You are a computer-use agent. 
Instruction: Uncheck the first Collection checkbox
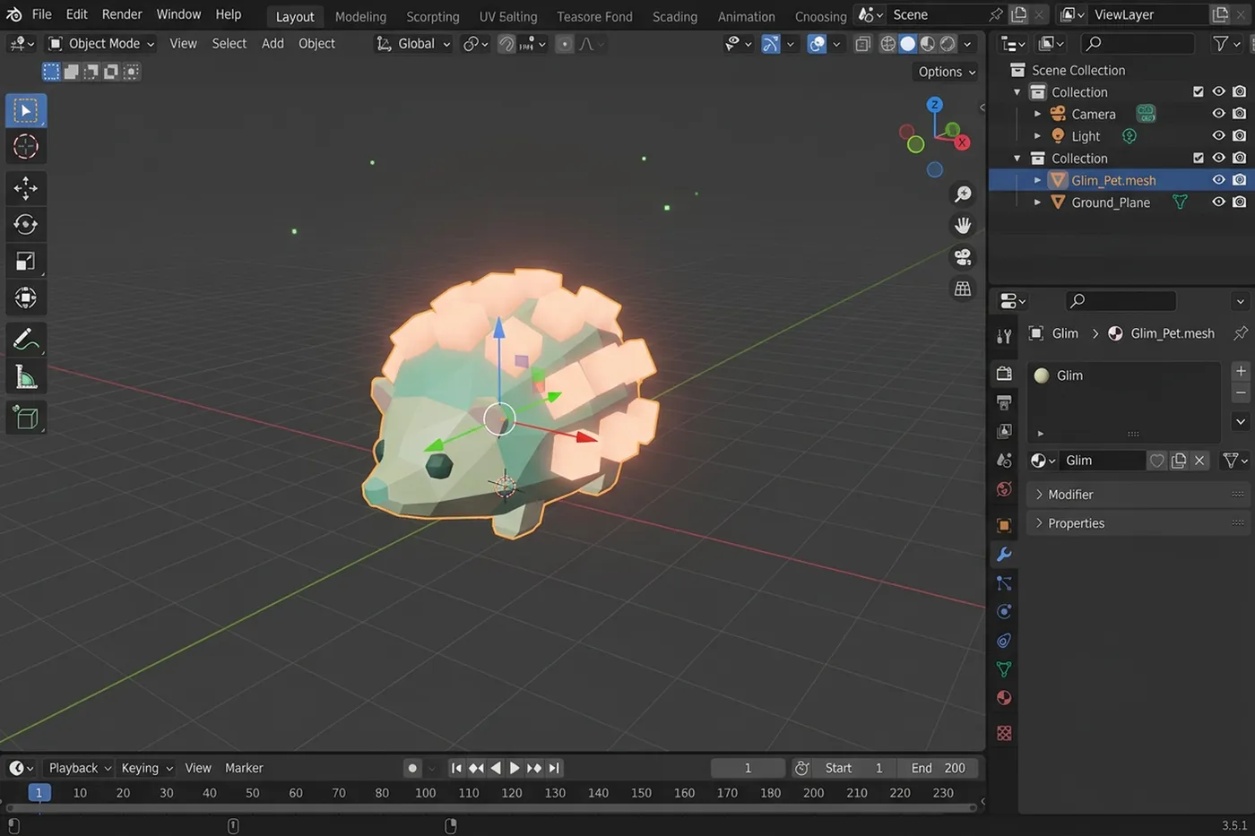click(x=1199, y=91)
